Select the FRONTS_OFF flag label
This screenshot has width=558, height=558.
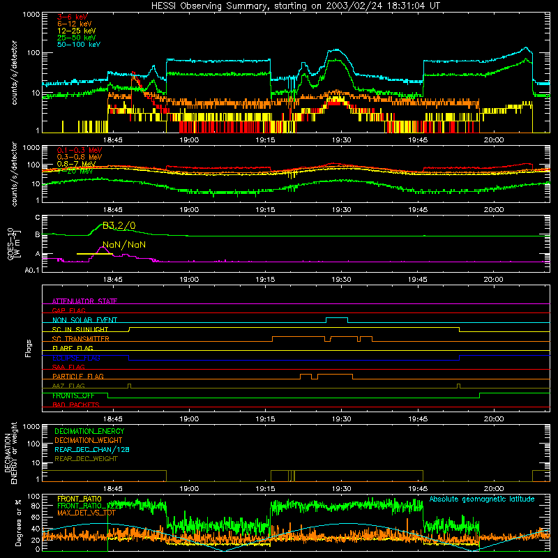[x=73, y=395]
